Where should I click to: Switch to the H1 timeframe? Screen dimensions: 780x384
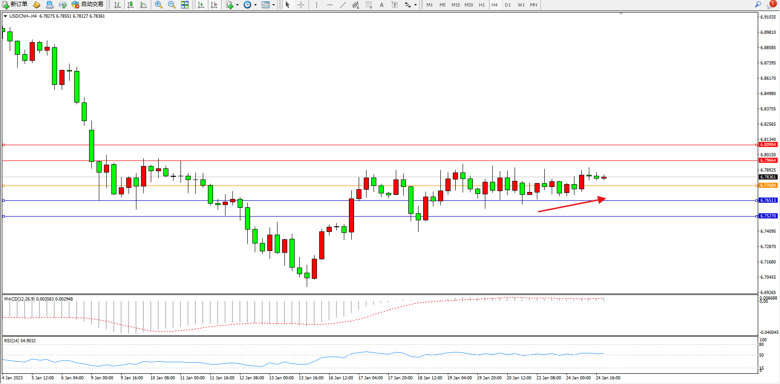[482, 5]
